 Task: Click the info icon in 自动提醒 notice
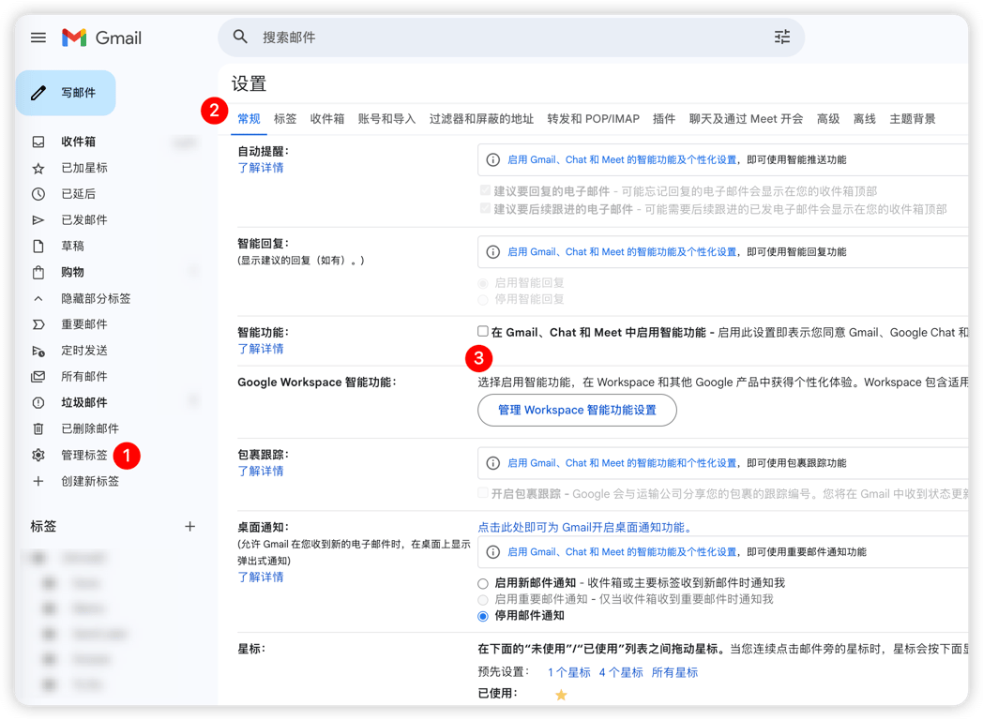coord(493,159)
